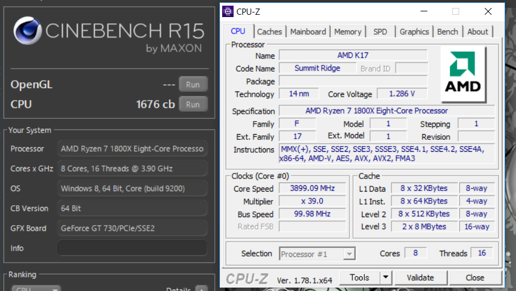Open the Bench tab
Viewport: 516px width, 291px height.
(448, 32)
